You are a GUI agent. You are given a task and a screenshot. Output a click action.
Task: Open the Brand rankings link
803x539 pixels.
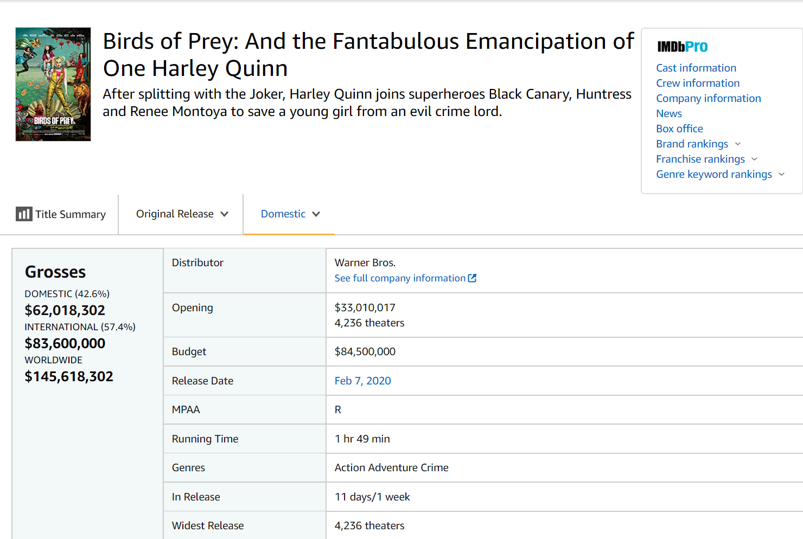coord(692,144)
